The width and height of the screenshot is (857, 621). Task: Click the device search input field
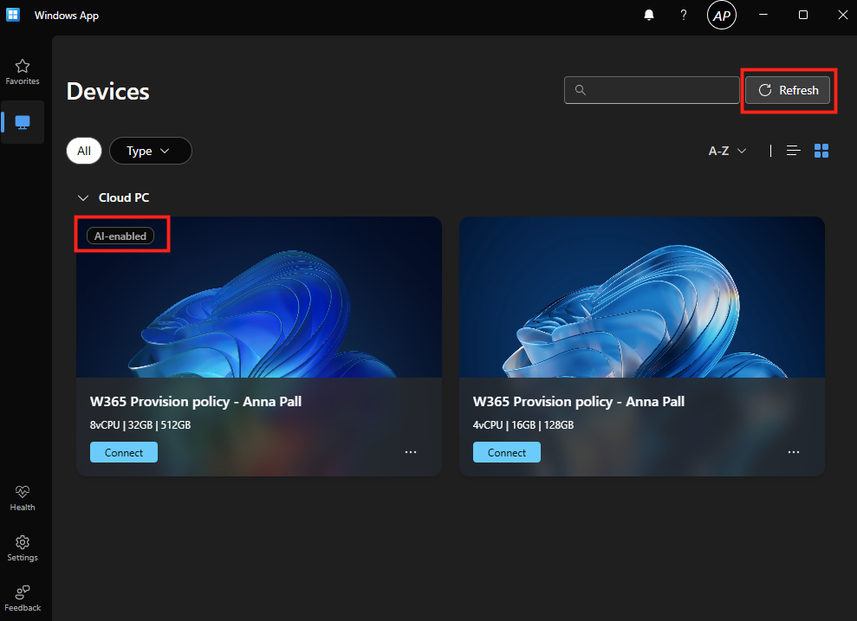click(x=652, y=90)
